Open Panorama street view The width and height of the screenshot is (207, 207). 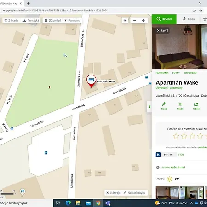click(72, 21)
